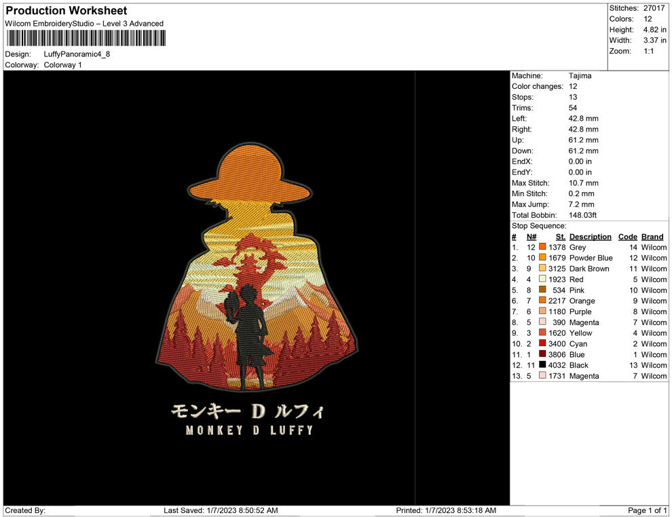Click the barcode under the worksheet title

(86, 38)
